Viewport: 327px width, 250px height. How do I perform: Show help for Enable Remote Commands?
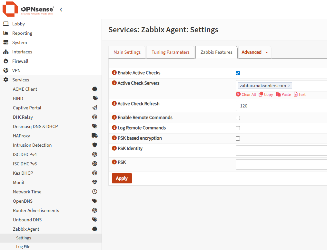click(x=114, y=117)
